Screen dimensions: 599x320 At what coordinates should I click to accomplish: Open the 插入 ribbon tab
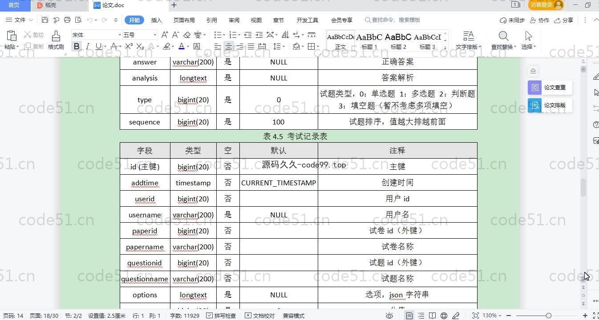point(157,20)
